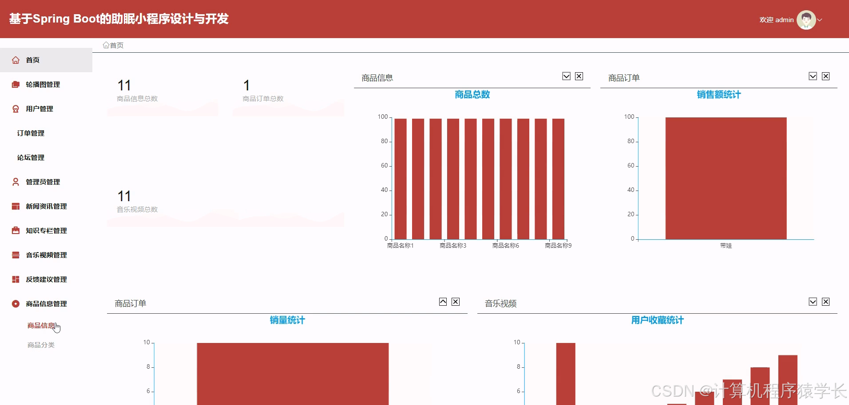Open 音乐视频管理 menu
Screen dimensions: 849x405
[x=46, y=255]
